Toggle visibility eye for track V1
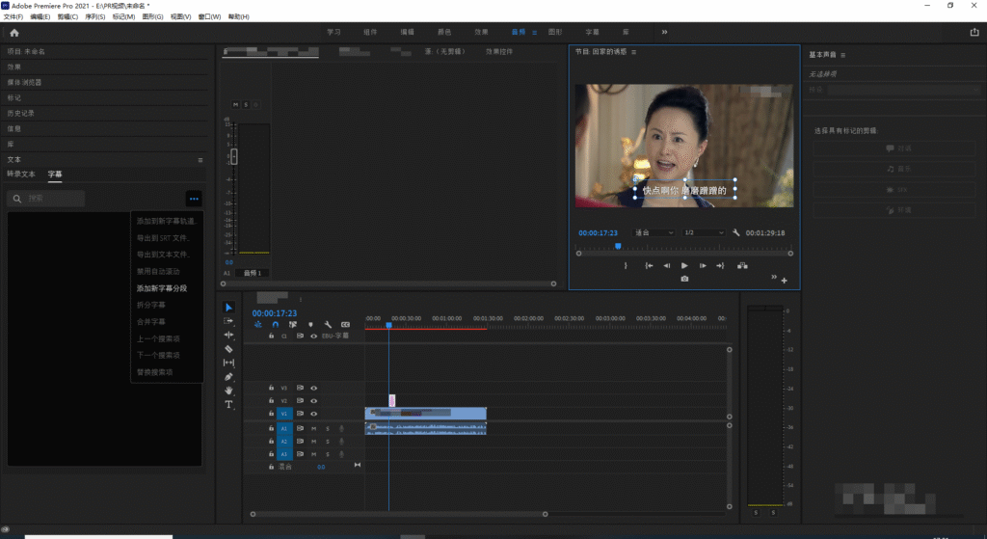 [313, 414]
